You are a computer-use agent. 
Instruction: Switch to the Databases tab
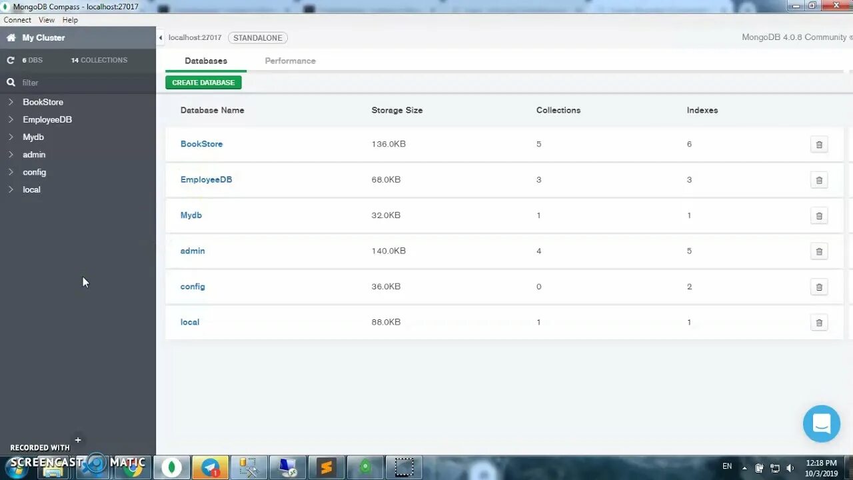pyautogui.click(x=206, y=61)
